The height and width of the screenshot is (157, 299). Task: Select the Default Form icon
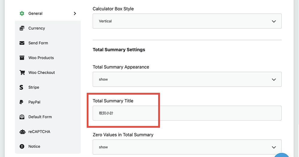click(22, 117)
